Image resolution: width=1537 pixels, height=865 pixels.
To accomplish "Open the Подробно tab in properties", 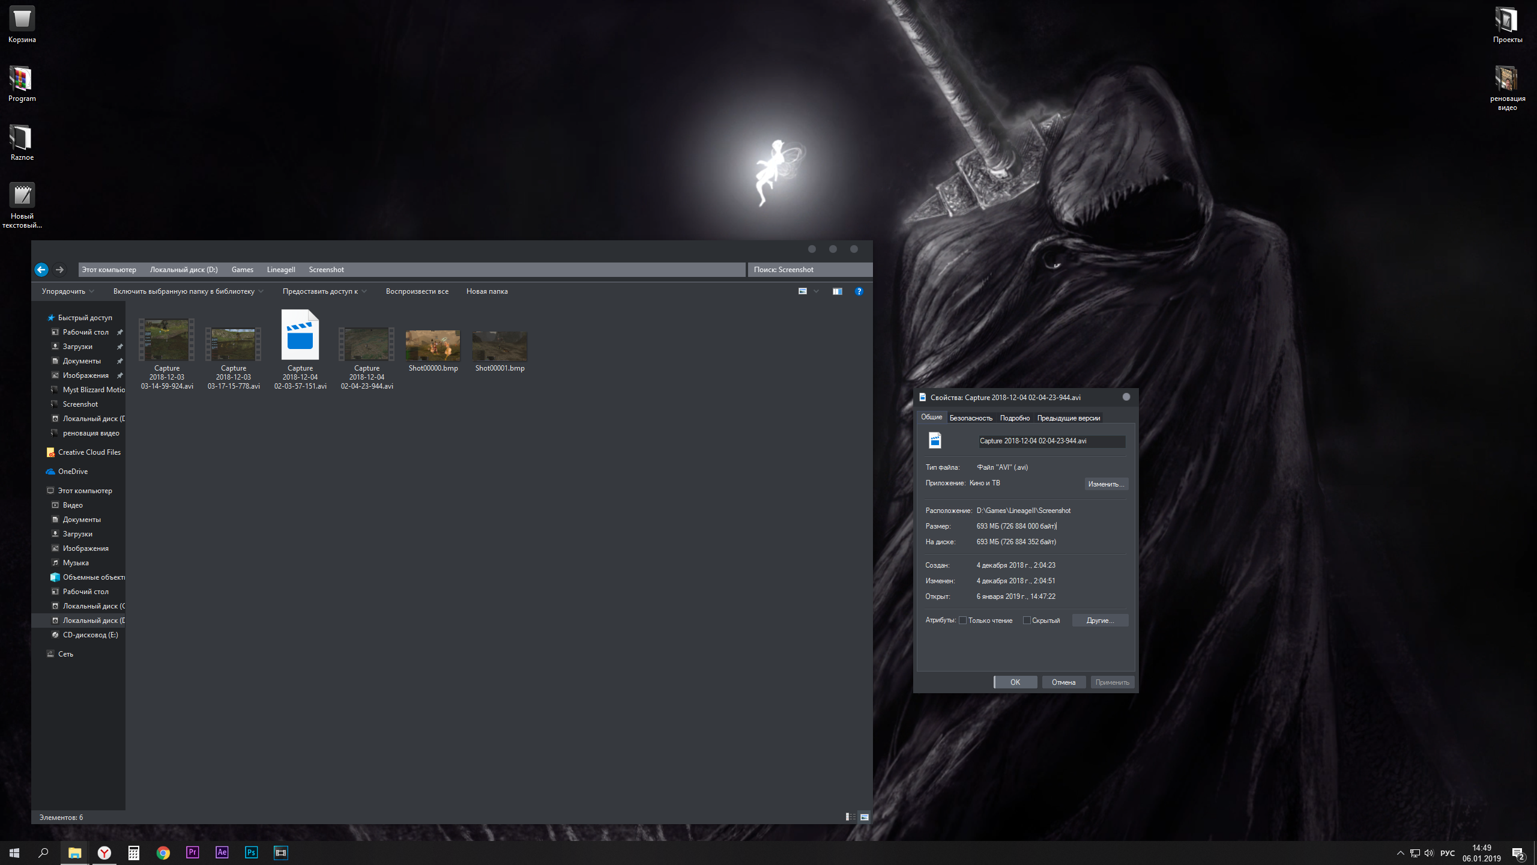I will [x=1014, y=418].
